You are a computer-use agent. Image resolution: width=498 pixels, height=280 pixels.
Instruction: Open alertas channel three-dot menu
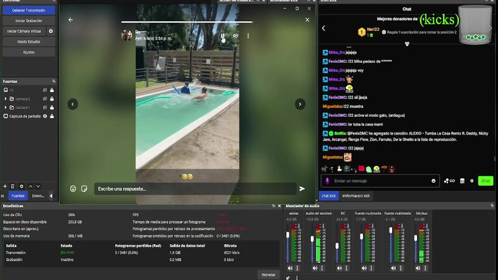coord(297,268)
